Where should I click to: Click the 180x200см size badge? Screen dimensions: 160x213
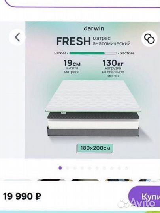click(x=95, y=148)
